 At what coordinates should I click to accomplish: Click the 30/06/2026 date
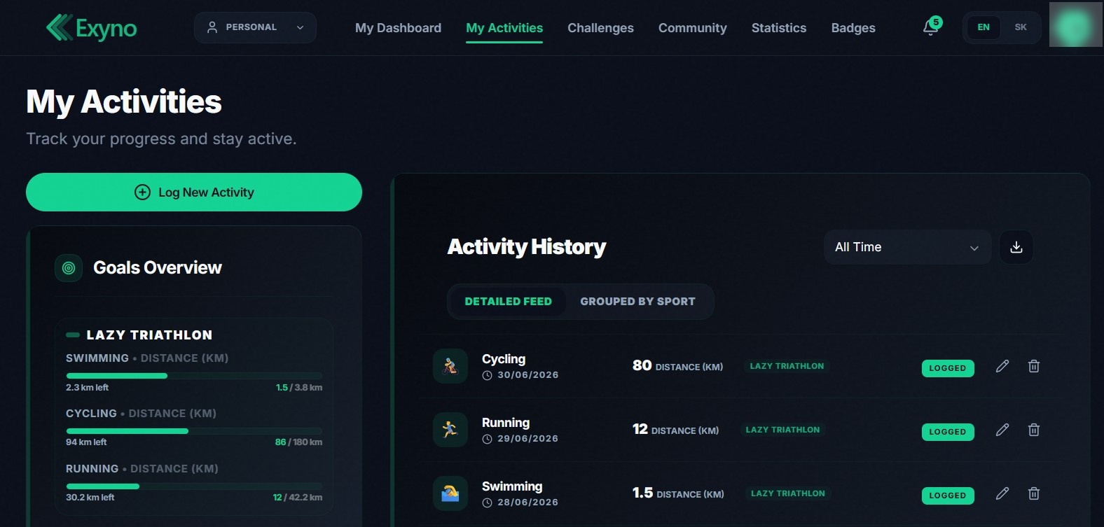(x=528, y=375)
